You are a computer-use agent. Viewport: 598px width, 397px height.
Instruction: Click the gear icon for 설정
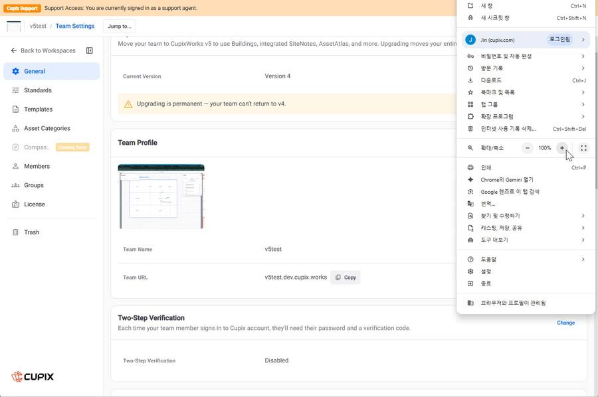(x=470, y=272)
